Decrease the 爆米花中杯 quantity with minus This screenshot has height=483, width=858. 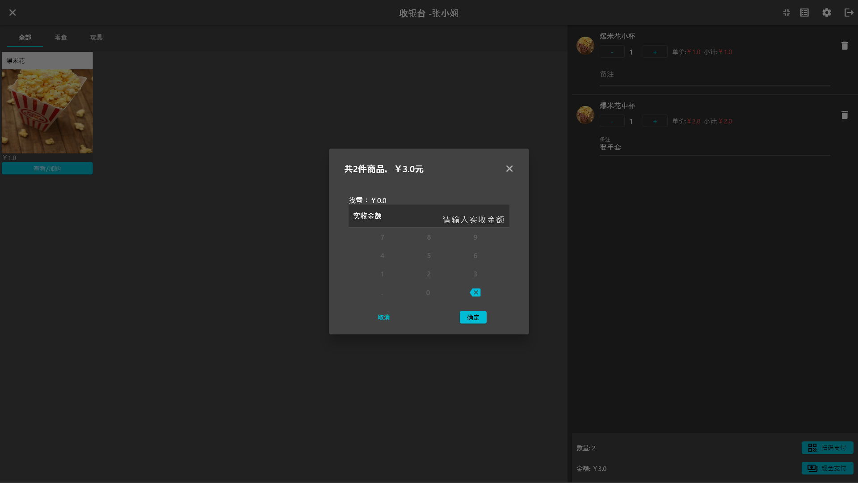[612, 121]
